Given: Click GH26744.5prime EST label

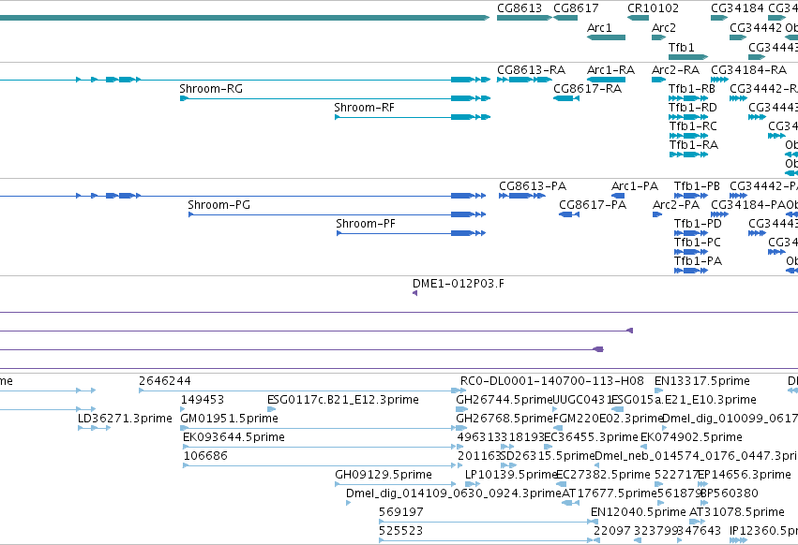Looking at the screenshot, I should pos(504,400).
